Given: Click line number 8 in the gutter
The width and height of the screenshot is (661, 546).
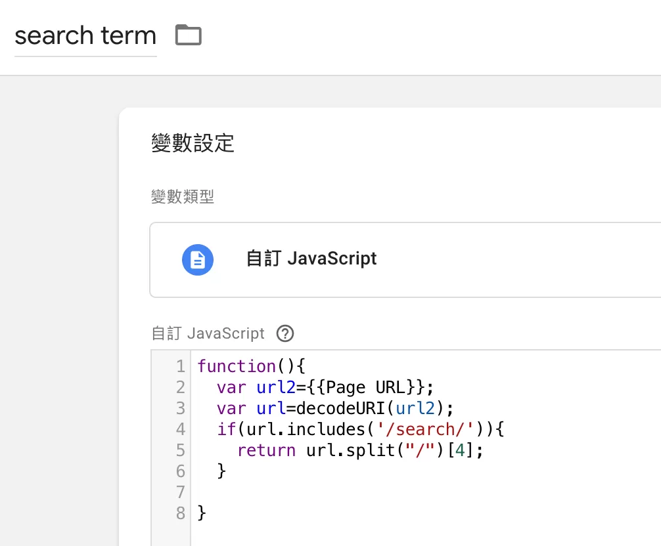Looking at the screenshot, I should pos(181,513).
